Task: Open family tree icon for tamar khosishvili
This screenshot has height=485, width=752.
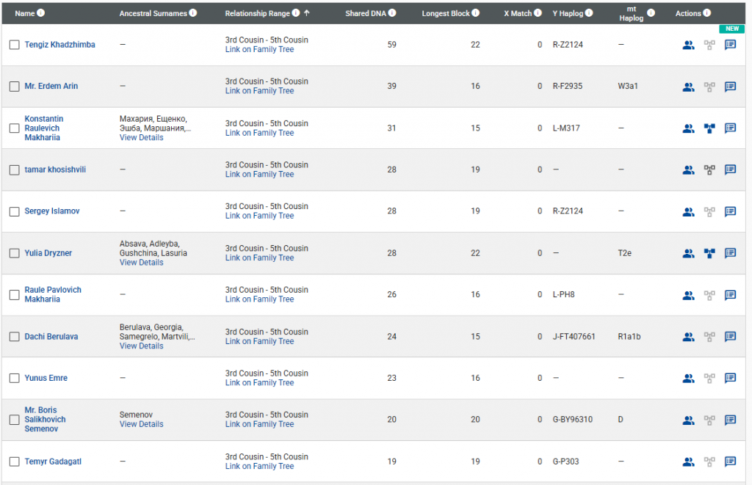Action: 709,169
